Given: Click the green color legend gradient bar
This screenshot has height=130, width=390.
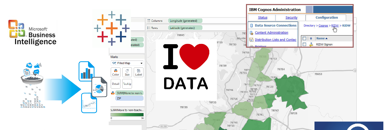Looking at the screenshot, I should pyautogui.click(x=127, y=115).
